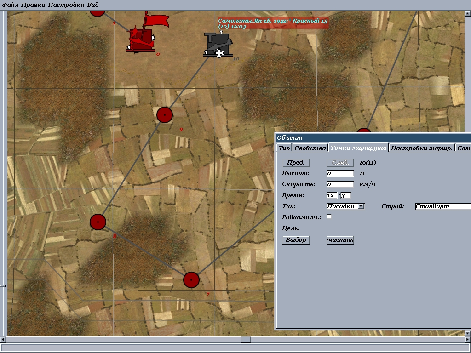This screenshot has width=471, height=353.
Task: Click the Скорость speed input field
Action: [x=340, y=184]
